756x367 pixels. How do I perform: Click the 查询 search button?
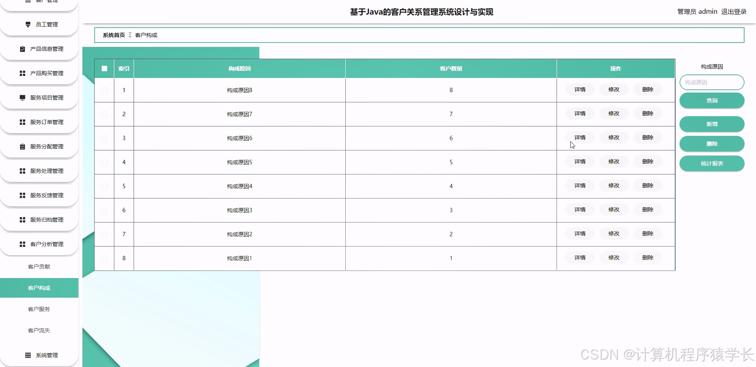[x=712, y=100]
